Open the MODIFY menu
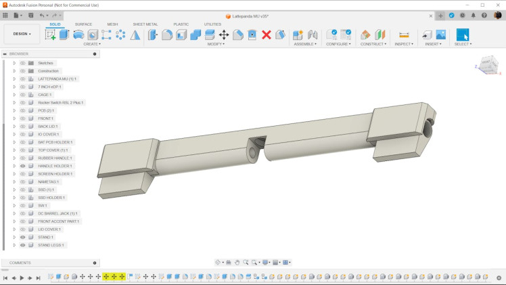Image resolution: width=506 pixels, height=285 pixels. pyautogui.click(x=216, y=44)
